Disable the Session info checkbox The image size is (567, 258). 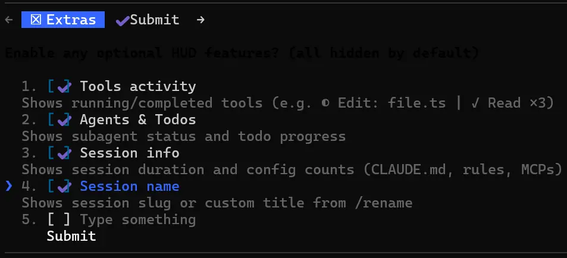tap(59, 153)
